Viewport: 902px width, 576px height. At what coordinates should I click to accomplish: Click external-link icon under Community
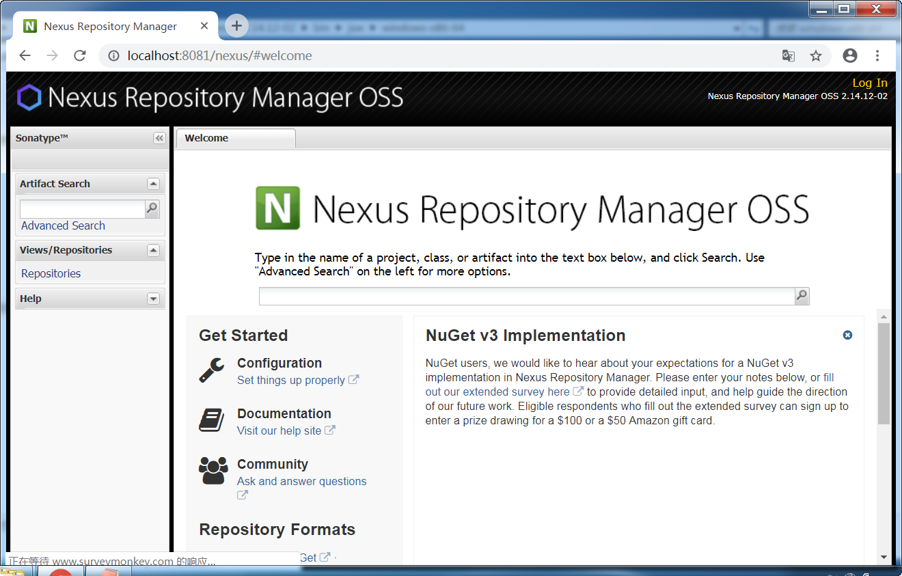243,495
